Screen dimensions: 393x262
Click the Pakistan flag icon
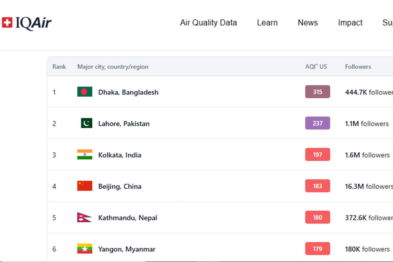click(x=86, y=123)
